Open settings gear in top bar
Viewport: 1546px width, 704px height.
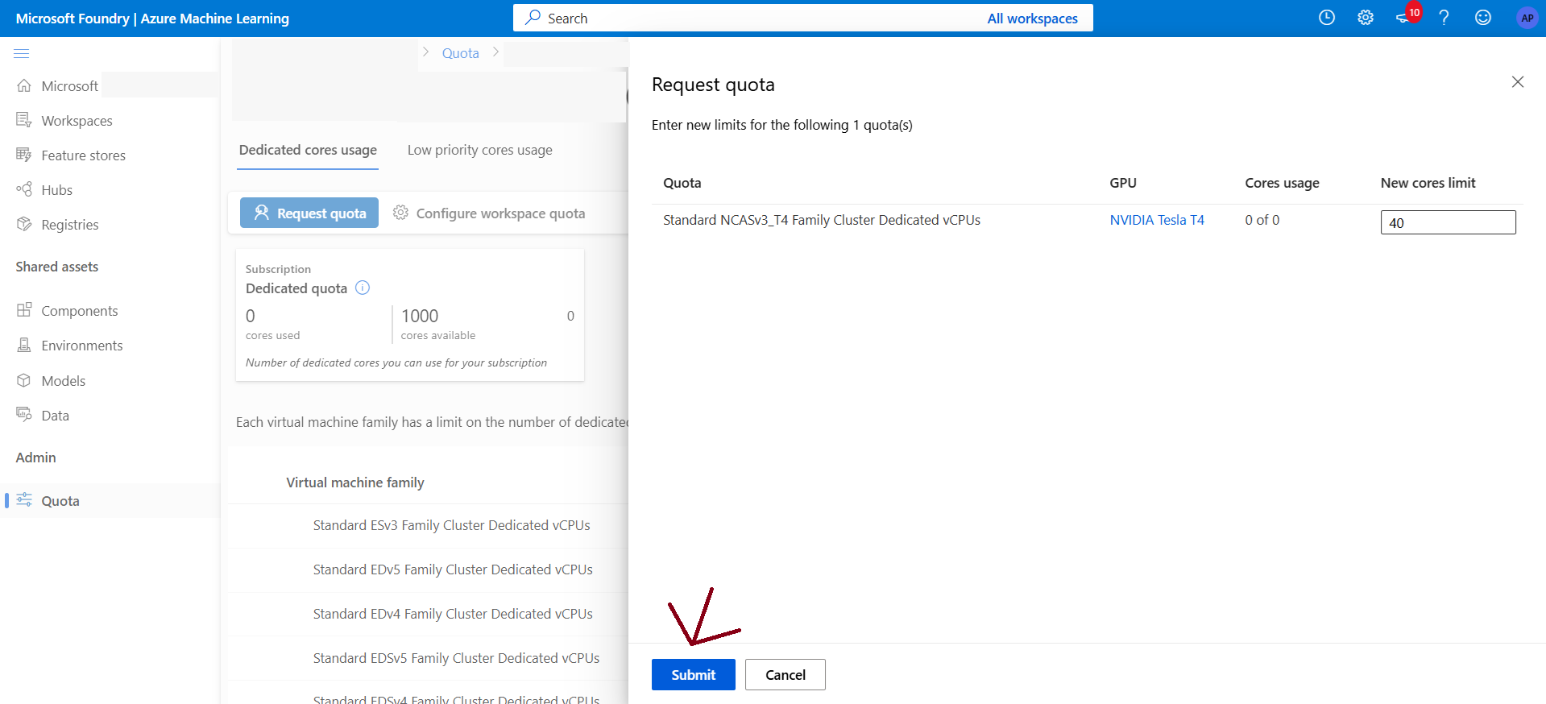click(1365, 18)
